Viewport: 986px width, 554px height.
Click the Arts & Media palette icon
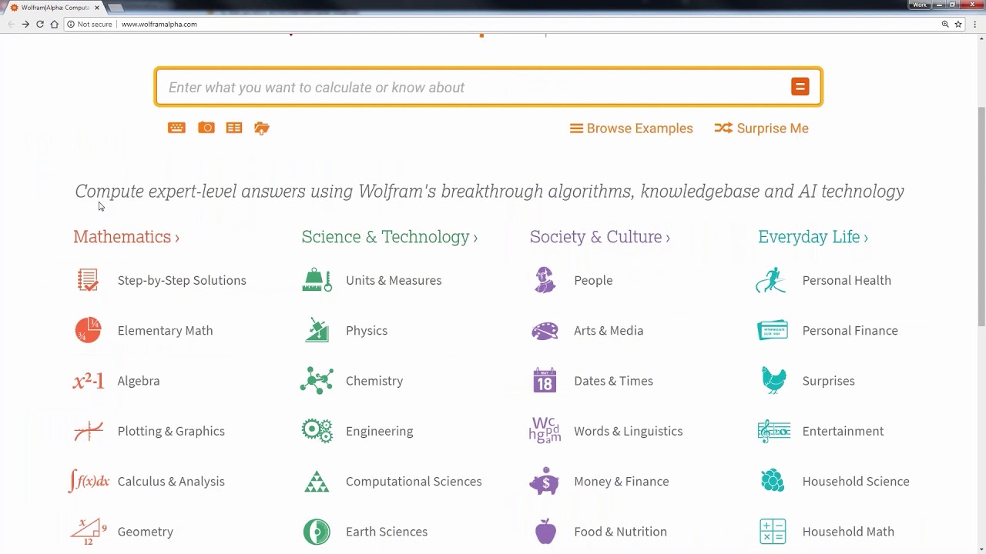coord(545,331)
